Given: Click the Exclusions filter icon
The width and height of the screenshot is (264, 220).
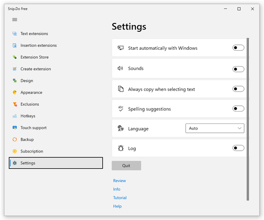Looking at the screenshot, I should point(15,104).
